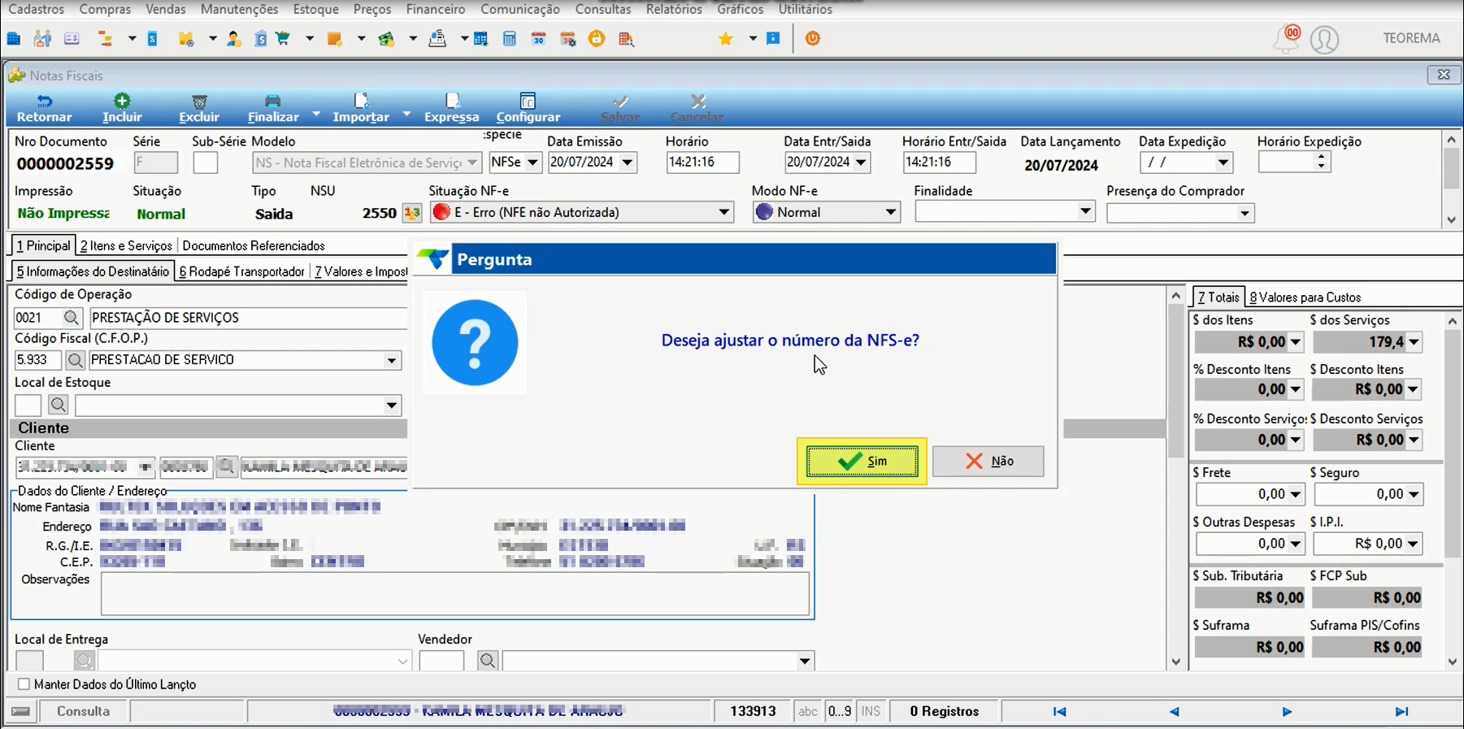Click the search magnifier next to Código de Operação
This screenshot has width=1464, height=729.
[72, 318]
